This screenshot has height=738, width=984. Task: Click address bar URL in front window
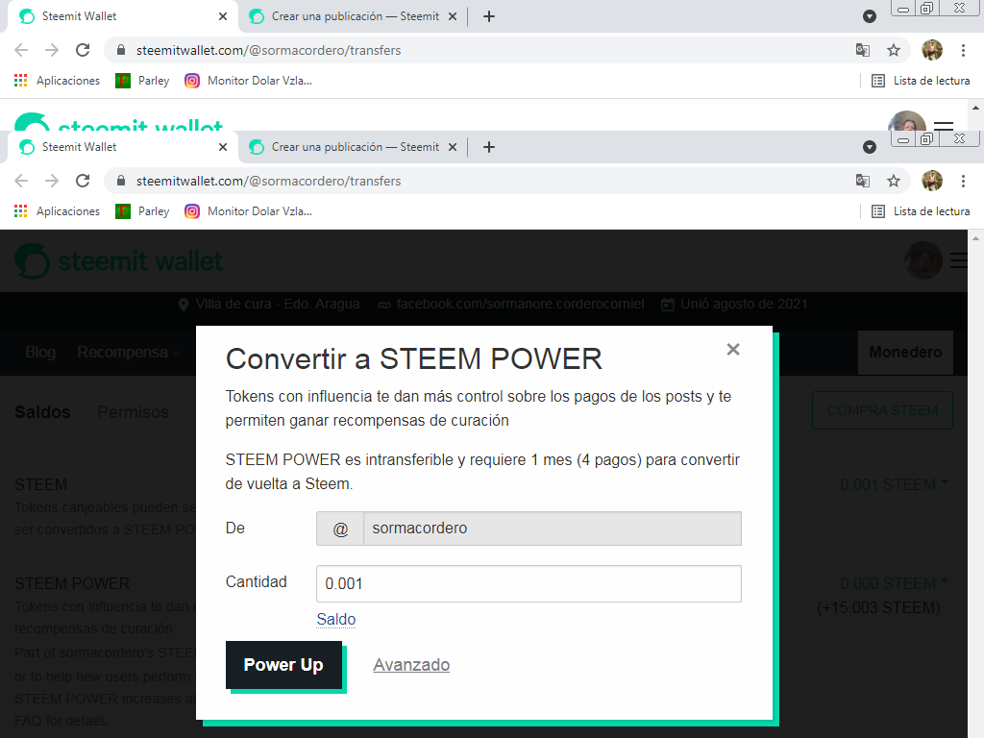(x=269, y=181)
